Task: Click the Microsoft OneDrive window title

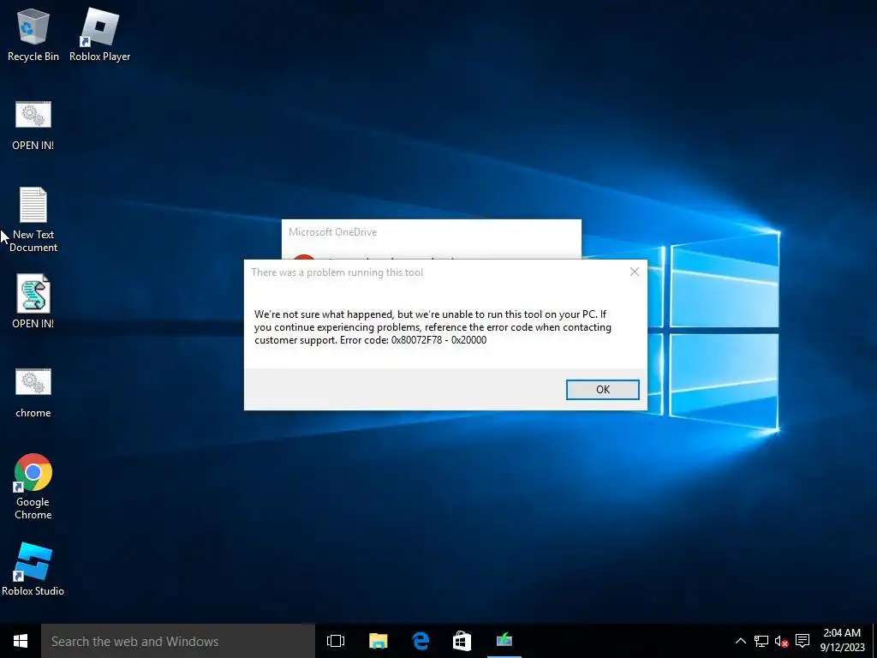Action: 333,232
